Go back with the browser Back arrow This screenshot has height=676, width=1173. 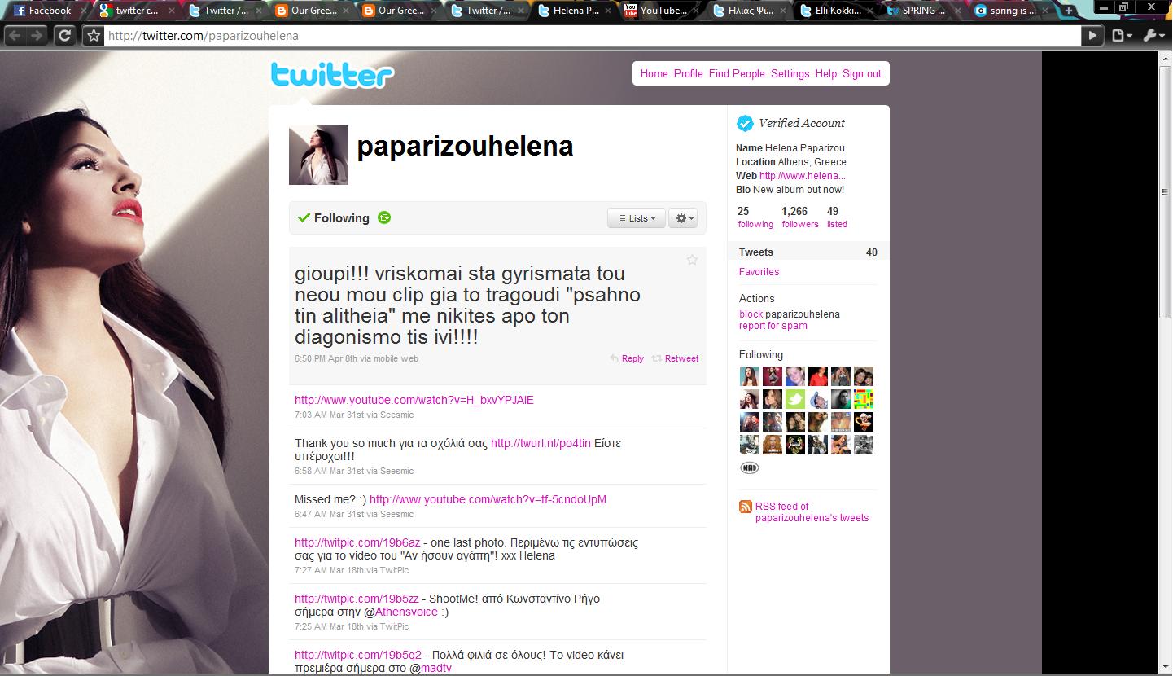click(15, 36)
